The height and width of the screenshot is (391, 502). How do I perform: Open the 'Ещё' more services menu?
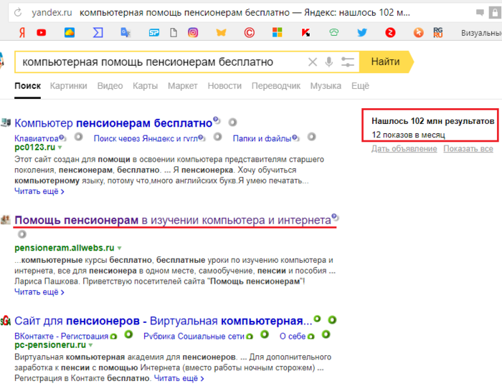360,86
